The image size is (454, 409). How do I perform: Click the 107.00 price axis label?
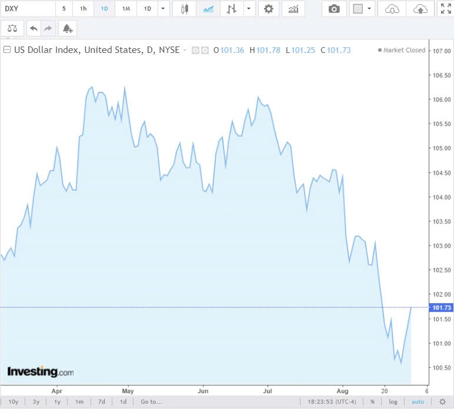[442, 51]
